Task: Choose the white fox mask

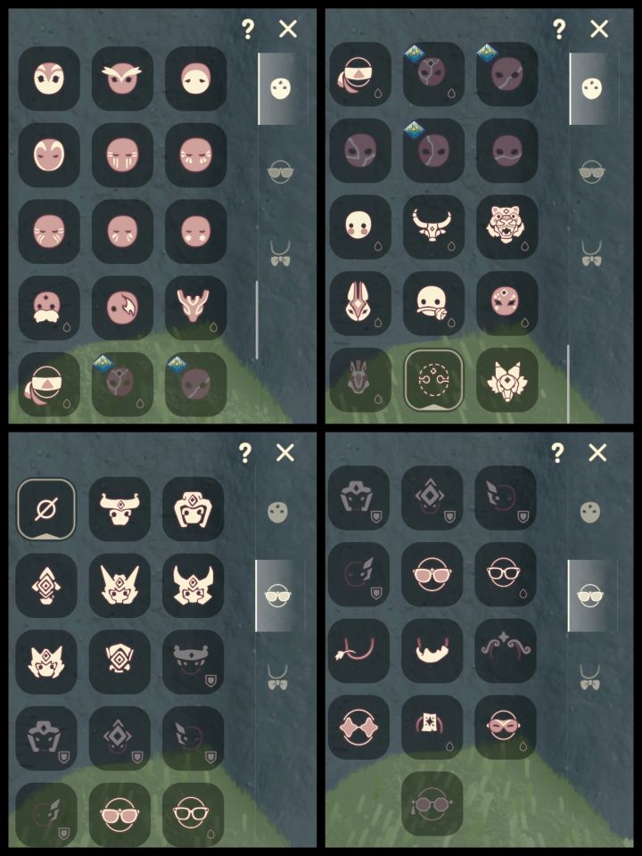Action: (506, 380)
